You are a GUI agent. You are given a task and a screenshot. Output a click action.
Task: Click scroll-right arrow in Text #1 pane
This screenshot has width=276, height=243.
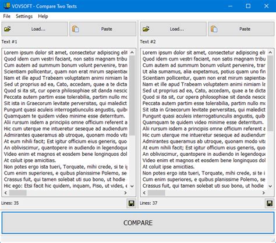click(x=125, y=193)
